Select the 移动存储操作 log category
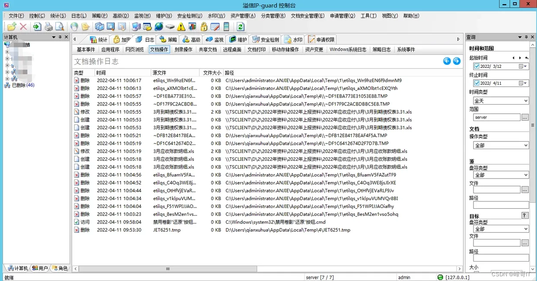 [285, 50]
